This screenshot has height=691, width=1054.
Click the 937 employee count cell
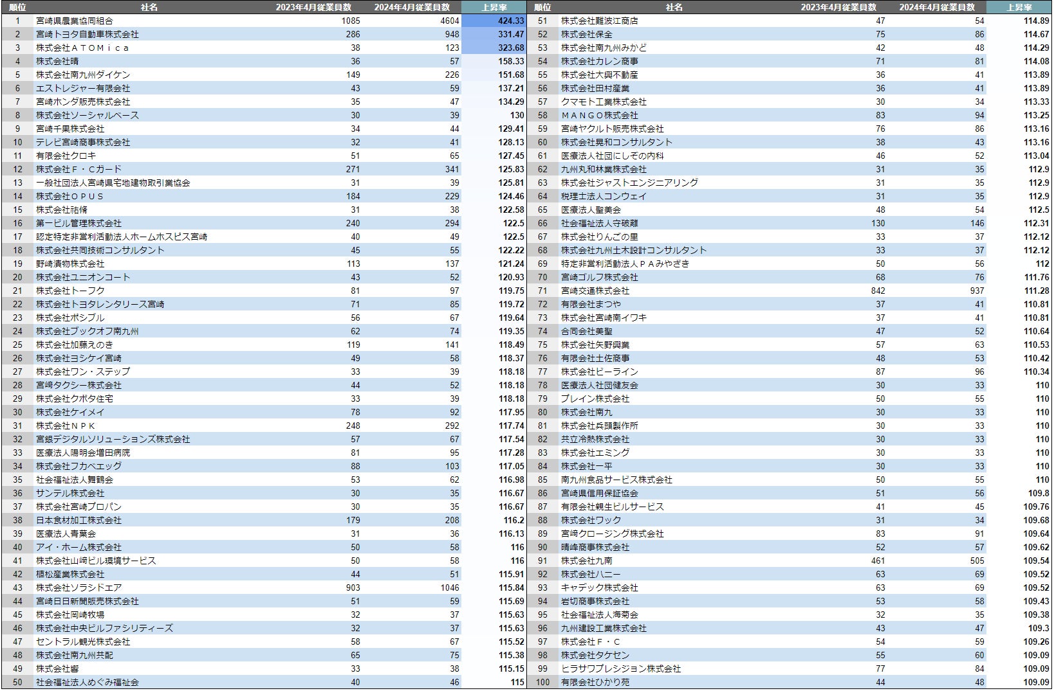pos(977,291)
